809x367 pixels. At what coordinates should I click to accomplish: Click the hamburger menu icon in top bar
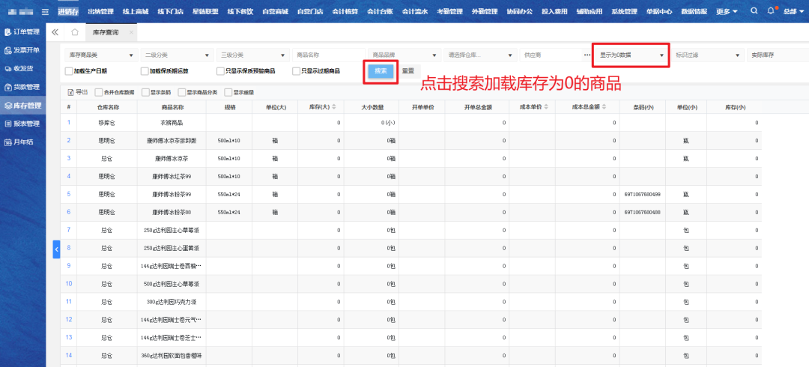46,12
